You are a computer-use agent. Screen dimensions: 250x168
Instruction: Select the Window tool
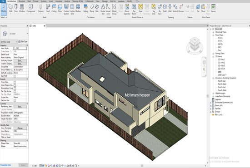[22, 8]
